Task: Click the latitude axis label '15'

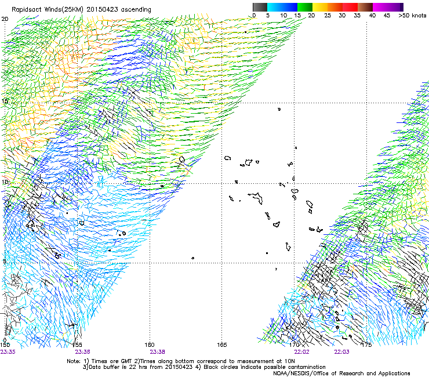Action: pos(5,101)
